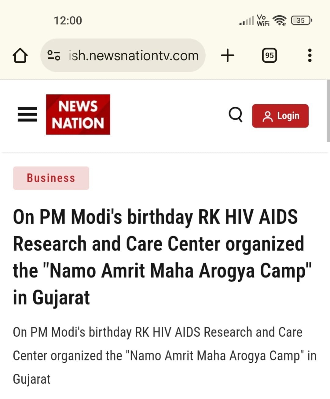Tap the article summary paragraph

pyautogui.click(x=164, y=356)
